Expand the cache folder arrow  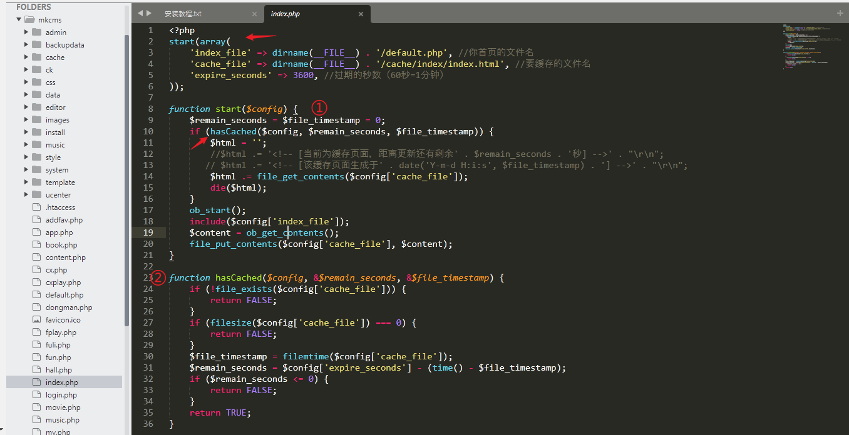point(26,57)
